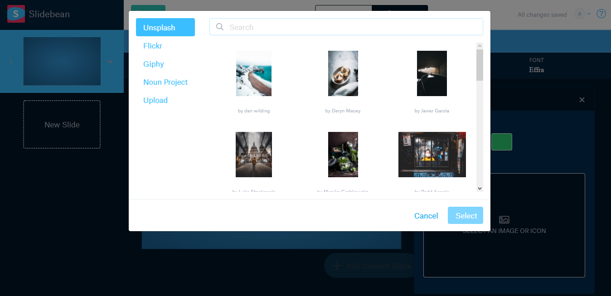Click 'by dan wilding' credit text
Viewport: 611px width, 296px height.
254,111
